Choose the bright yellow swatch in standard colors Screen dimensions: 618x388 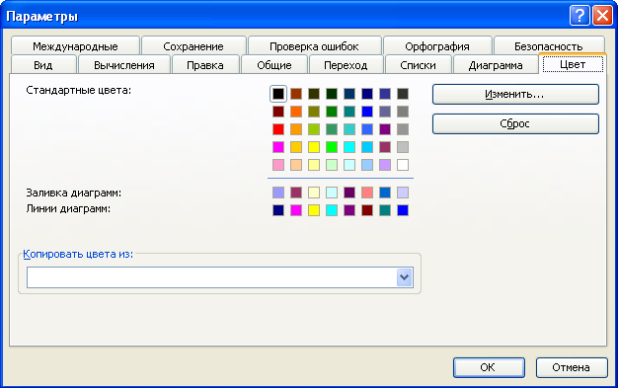pyautogui.click(x=314, y=147)
